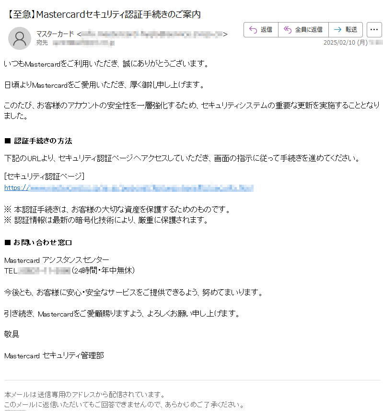
Task: Reply to everyone with 全員に返信
Action: pyautogui.click(x=303, y=30)
